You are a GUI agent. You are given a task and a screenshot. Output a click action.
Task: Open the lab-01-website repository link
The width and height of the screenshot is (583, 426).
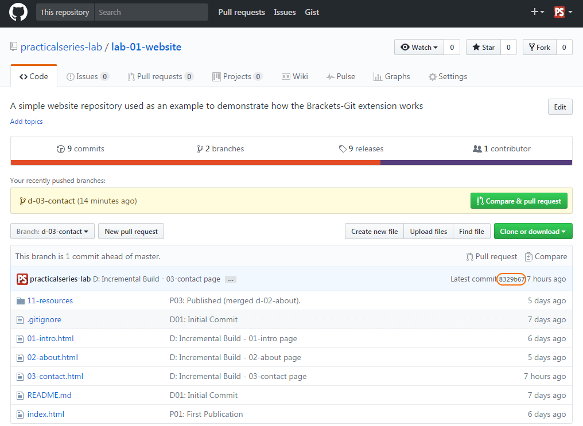pyautogui.click(x=146, y=47)
